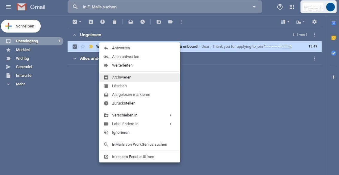Click the plus get add-ons icon
This screenshot has width=339, height=175.
333,77
